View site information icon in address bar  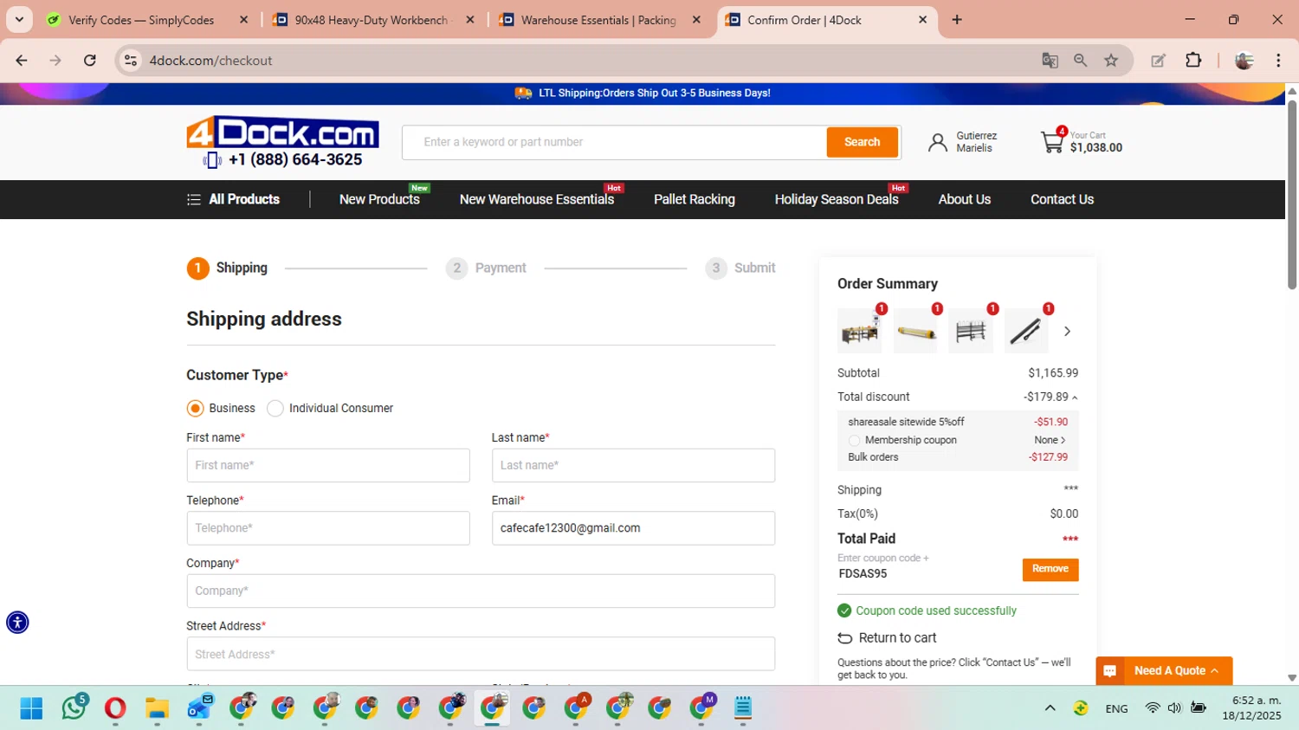131,60
